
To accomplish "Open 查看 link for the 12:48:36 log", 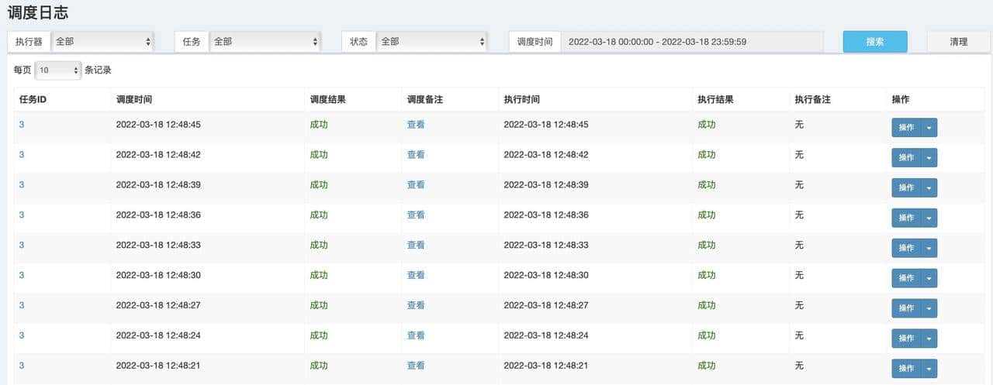I will (416, 215).
